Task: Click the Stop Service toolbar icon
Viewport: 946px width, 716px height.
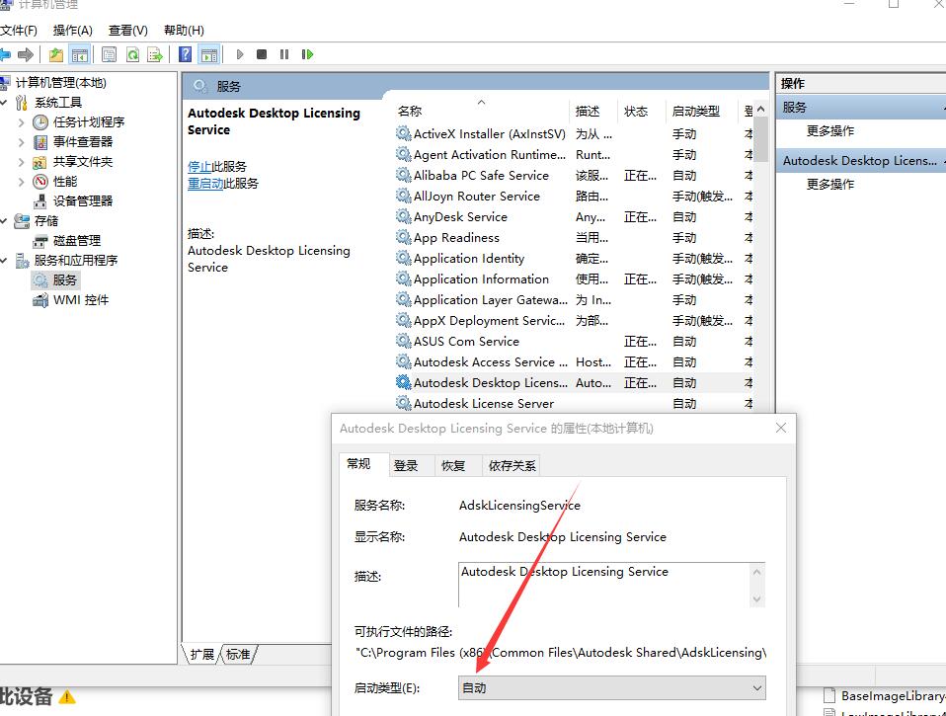Action: coord(262,54)
